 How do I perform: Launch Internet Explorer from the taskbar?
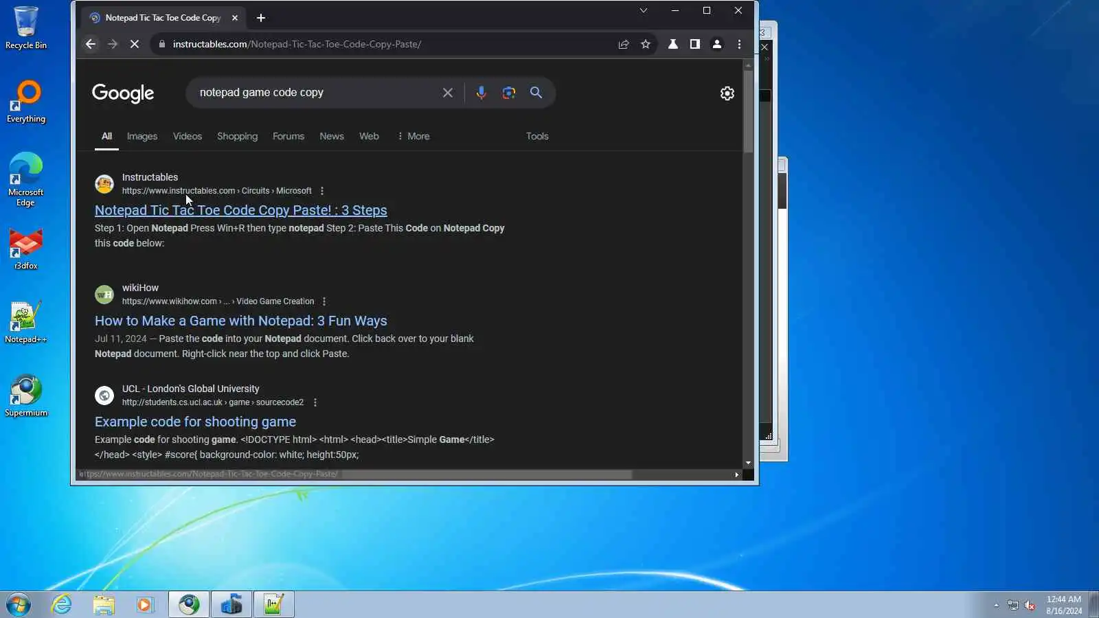click(62, 604)
